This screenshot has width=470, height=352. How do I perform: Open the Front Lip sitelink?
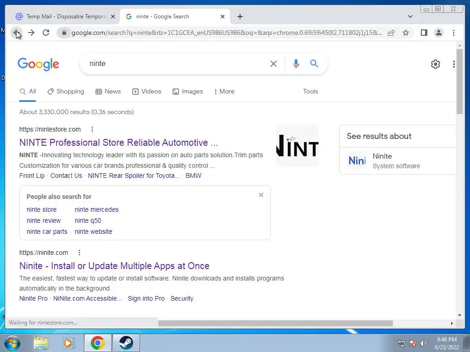(x=32, y=176)
